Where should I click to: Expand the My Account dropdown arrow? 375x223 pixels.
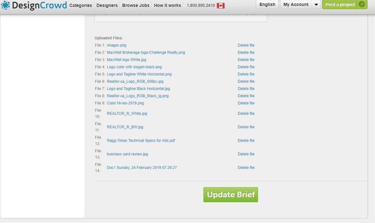click(x=316, y=5)
